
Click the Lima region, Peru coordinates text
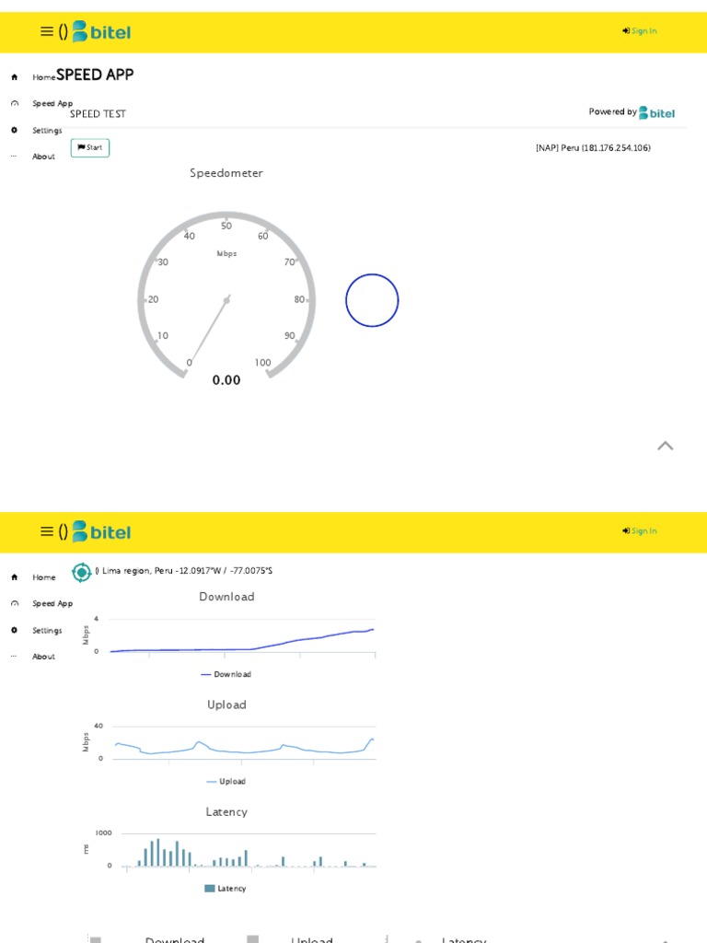coord(187,571)
